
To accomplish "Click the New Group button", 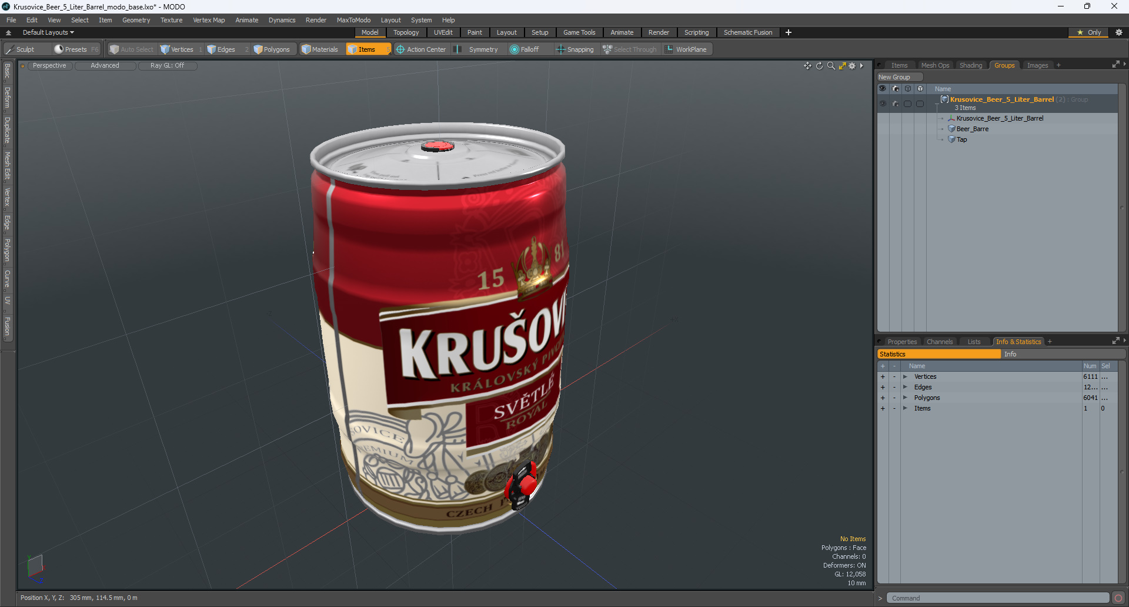I will [900, 77].
